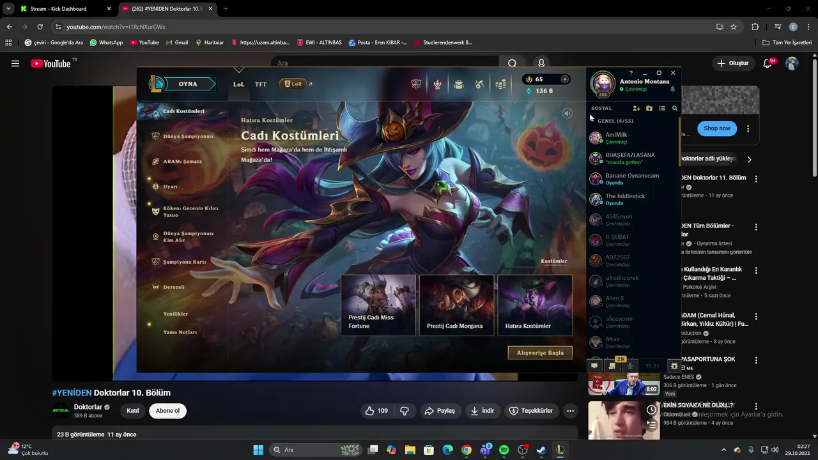Select friend The fiddlestick
Screen dimensions: 818x460
coord(631,199)
